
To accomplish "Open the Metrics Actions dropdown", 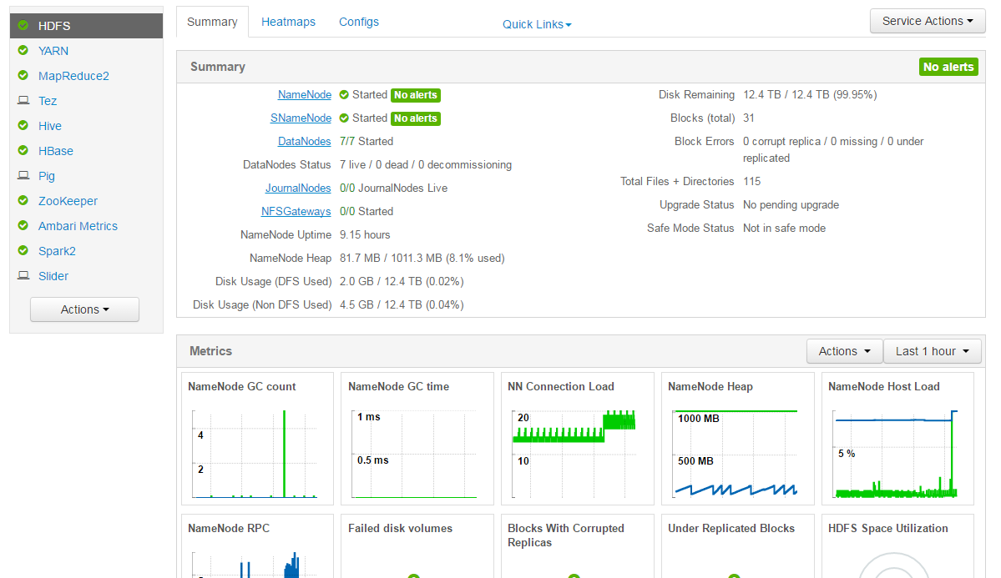I will click(x=845, y=351).
